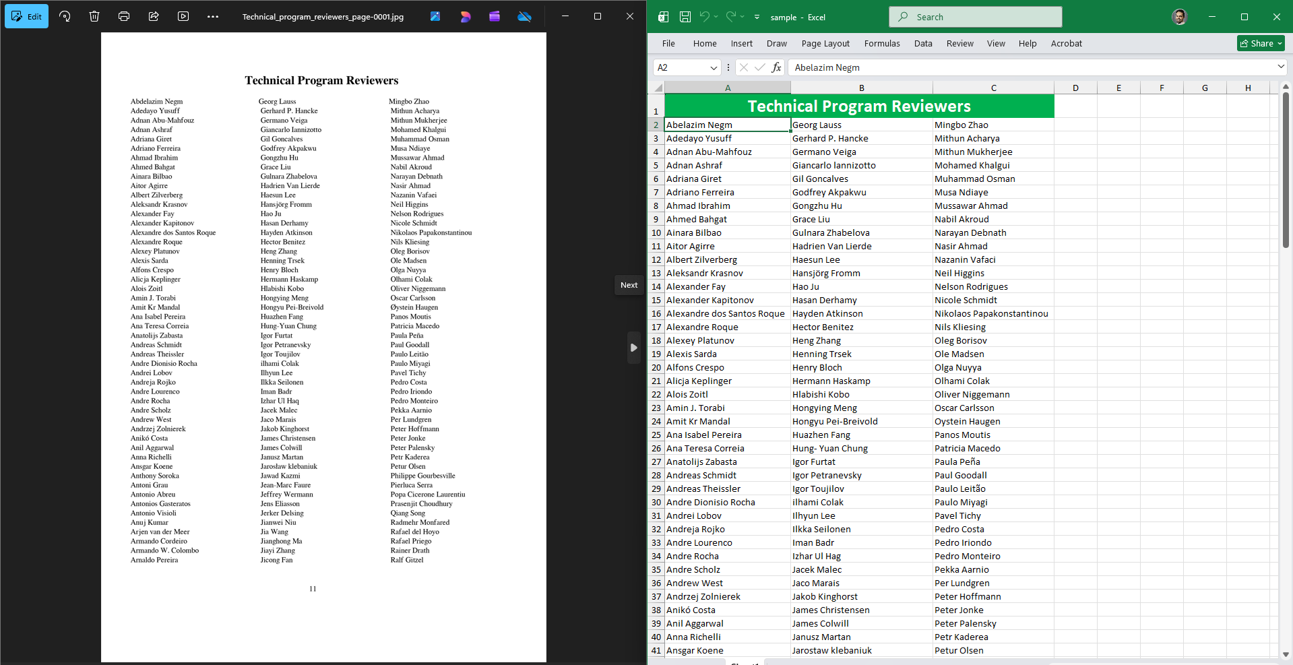This screenshot has height=665, width=1293.
Task: Click the Save icon on Quick Access Toolbar
Action: click(685, 17)
